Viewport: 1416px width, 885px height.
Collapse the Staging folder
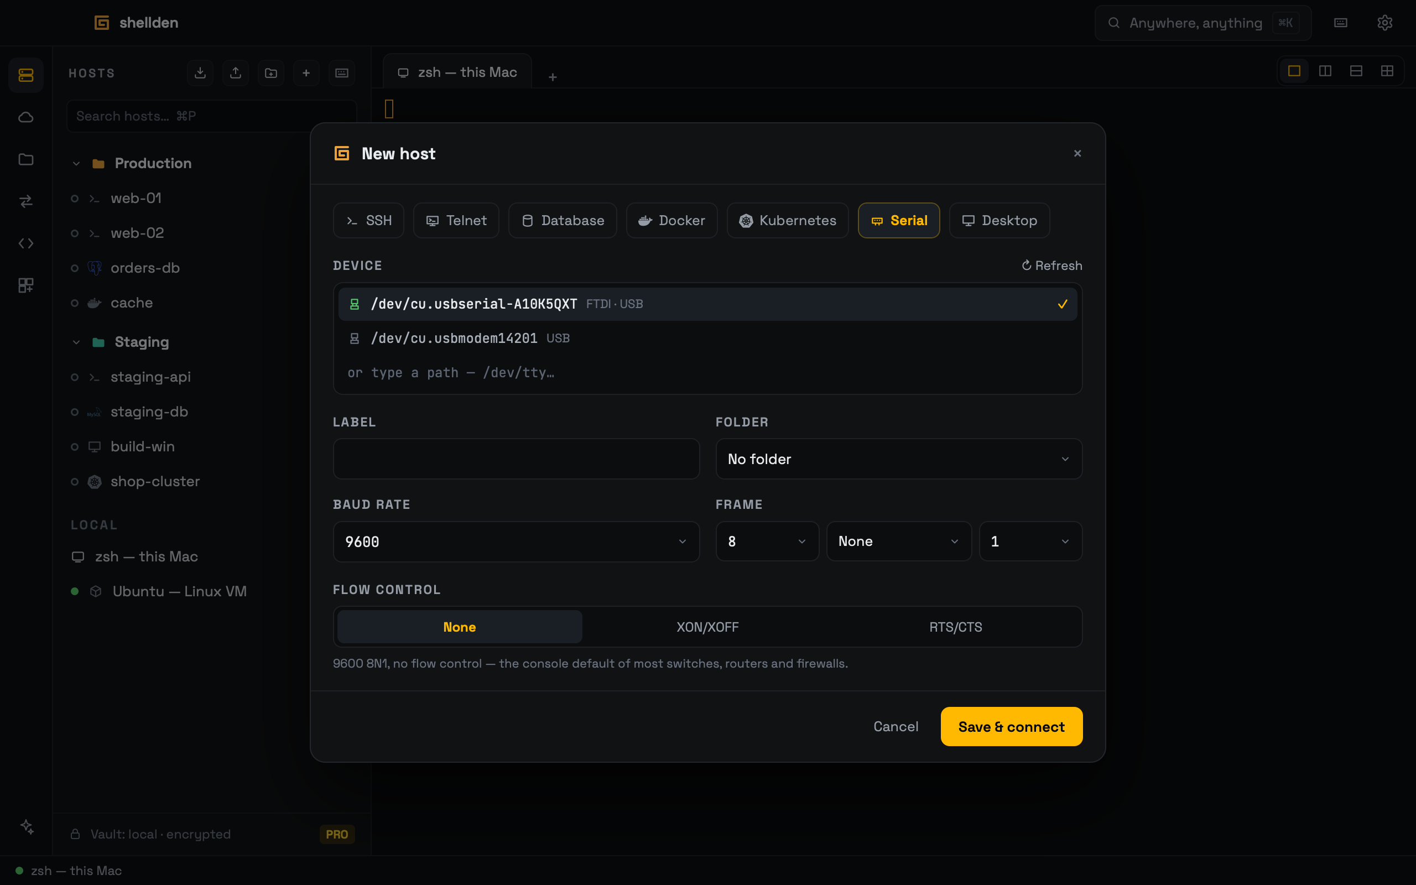pyautogui.click(x=76, y=342)
